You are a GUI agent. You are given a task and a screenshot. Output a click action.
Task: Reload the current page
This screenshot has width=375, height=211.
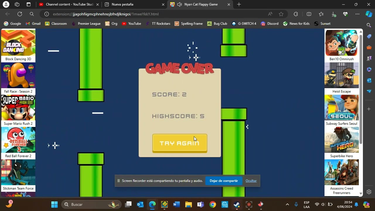pos(20,14)
